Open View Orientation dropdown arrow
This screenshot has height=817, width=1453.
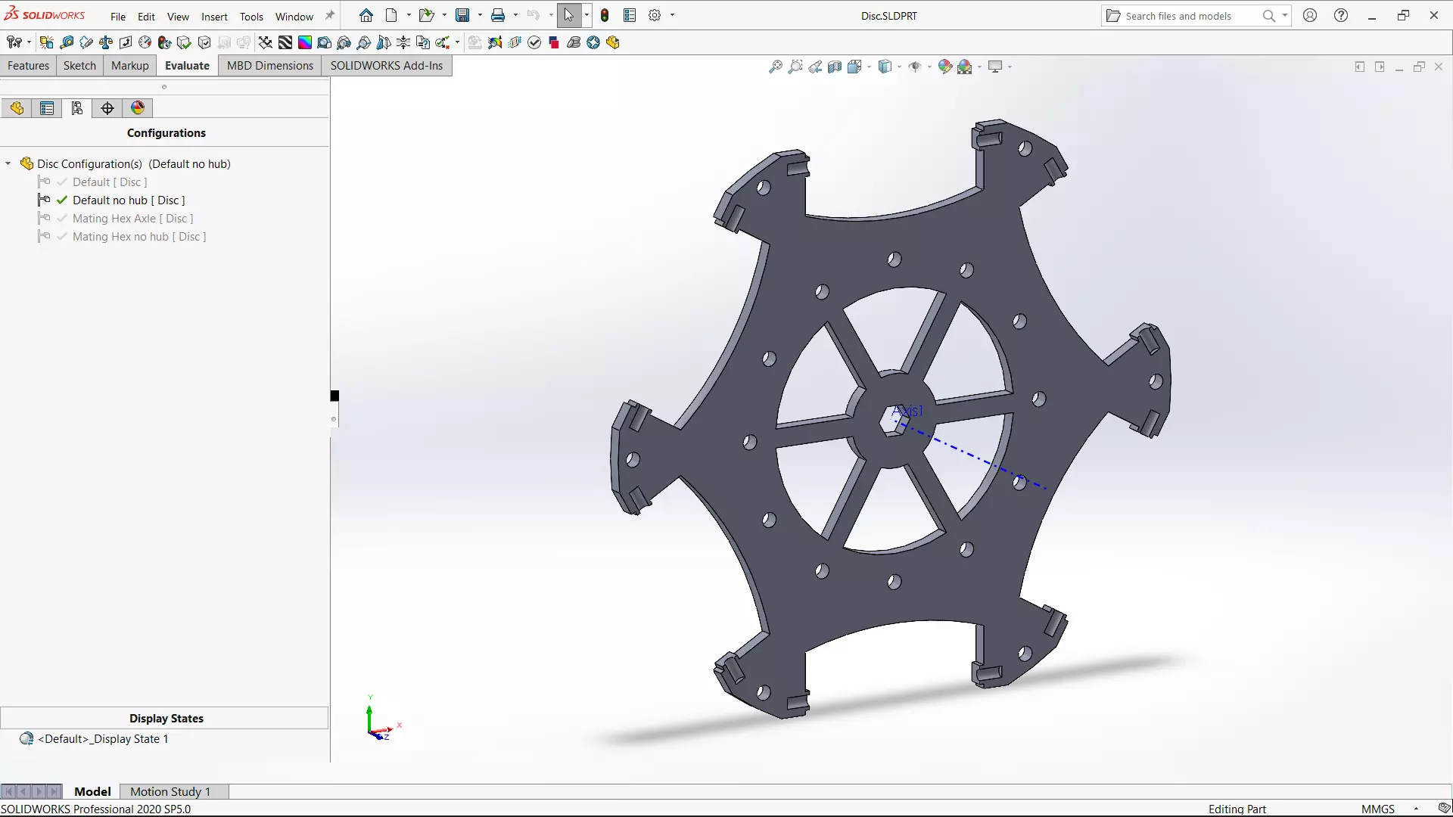pyautogui.click(x=869, y=67)
